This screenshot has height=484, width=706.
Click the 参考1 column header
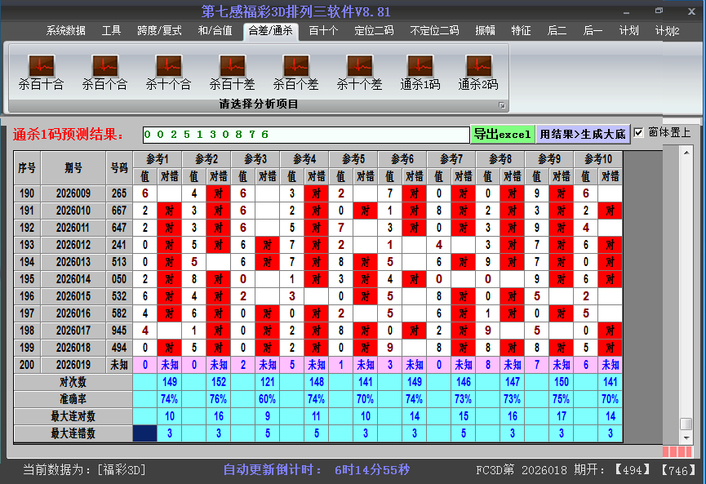pos(158,158)
